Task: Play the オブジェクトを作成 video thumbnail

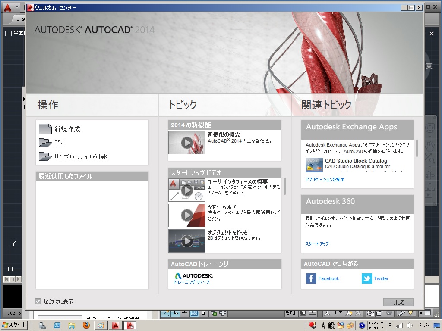Action: pos(187,241)
